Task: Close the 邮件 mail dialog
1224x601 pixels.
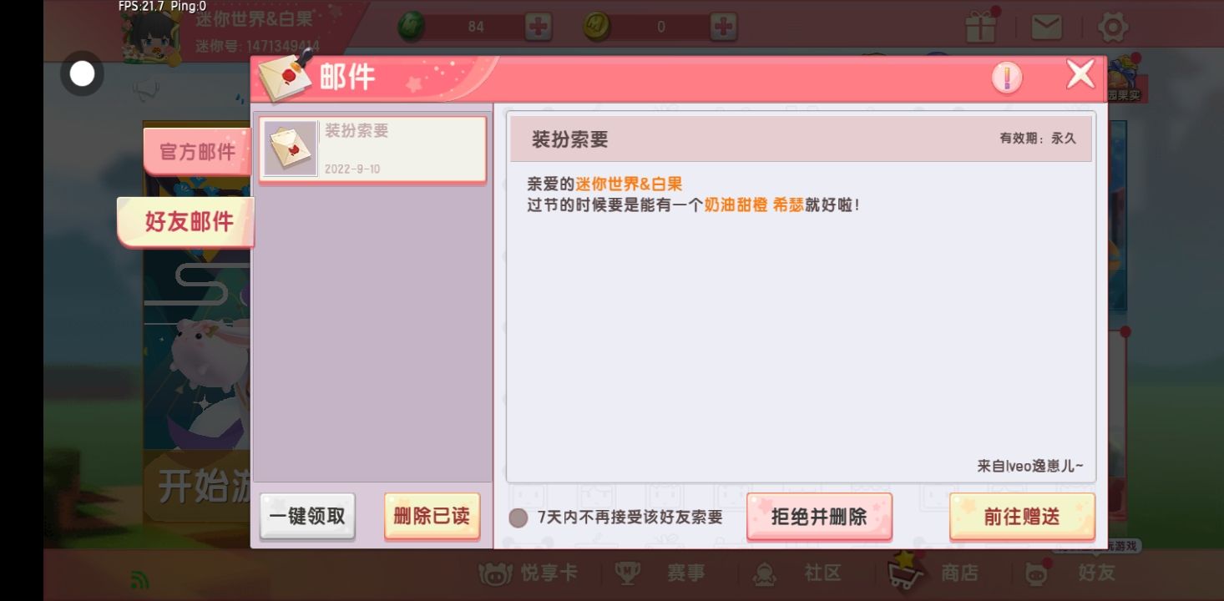Action: [x=1080, y=75]
